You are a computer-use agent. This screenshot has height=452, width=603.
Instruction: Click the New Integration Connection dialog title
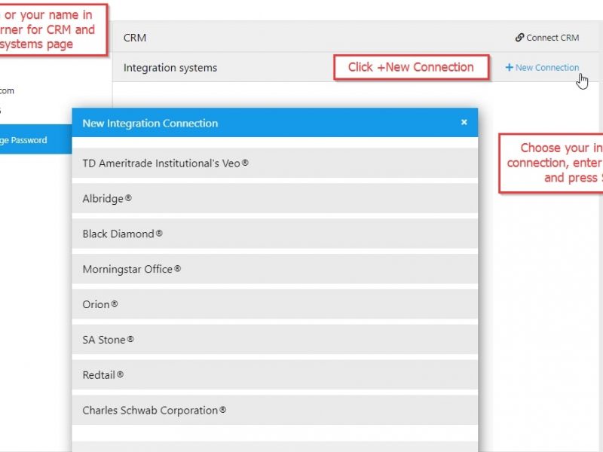coord(150,123)
